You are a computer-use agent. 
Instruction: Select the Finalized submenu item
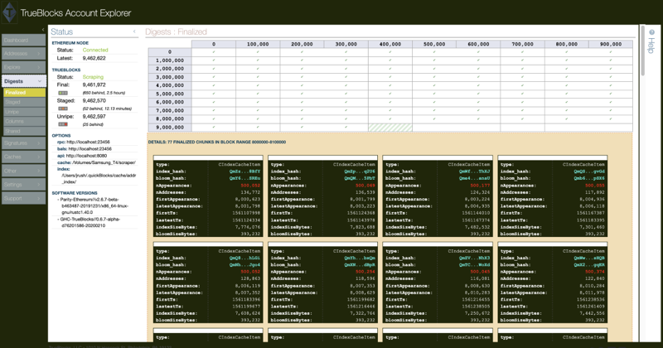24,92
